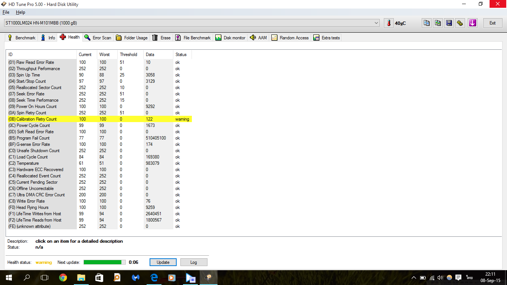
Task: Go to the Folder Usage tab
Action: click(131, 37)
